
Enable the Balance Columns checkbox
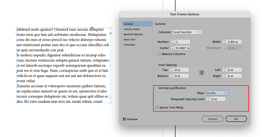coord(159,54)
